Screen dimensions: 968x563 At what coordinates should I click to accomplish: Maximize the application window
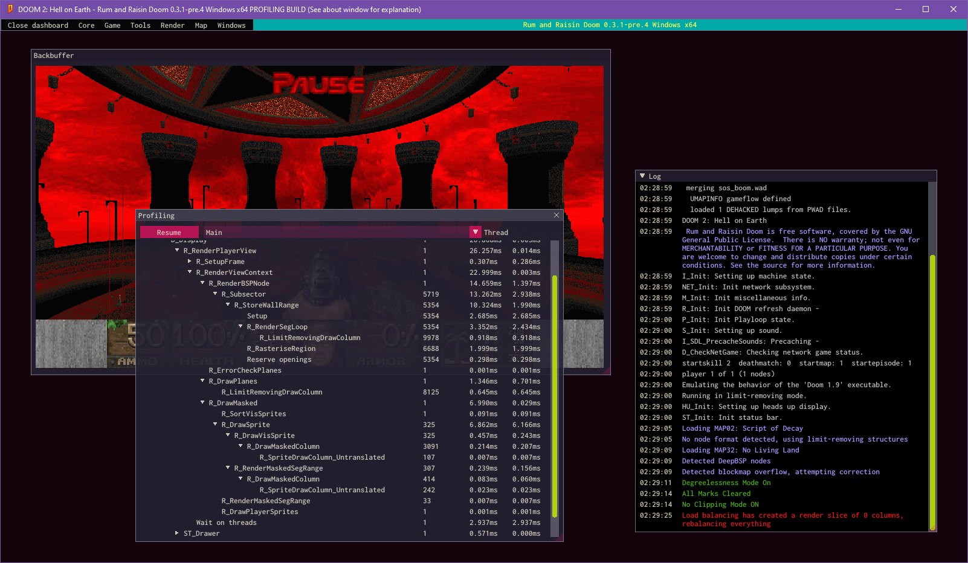[x=926, y=9]
